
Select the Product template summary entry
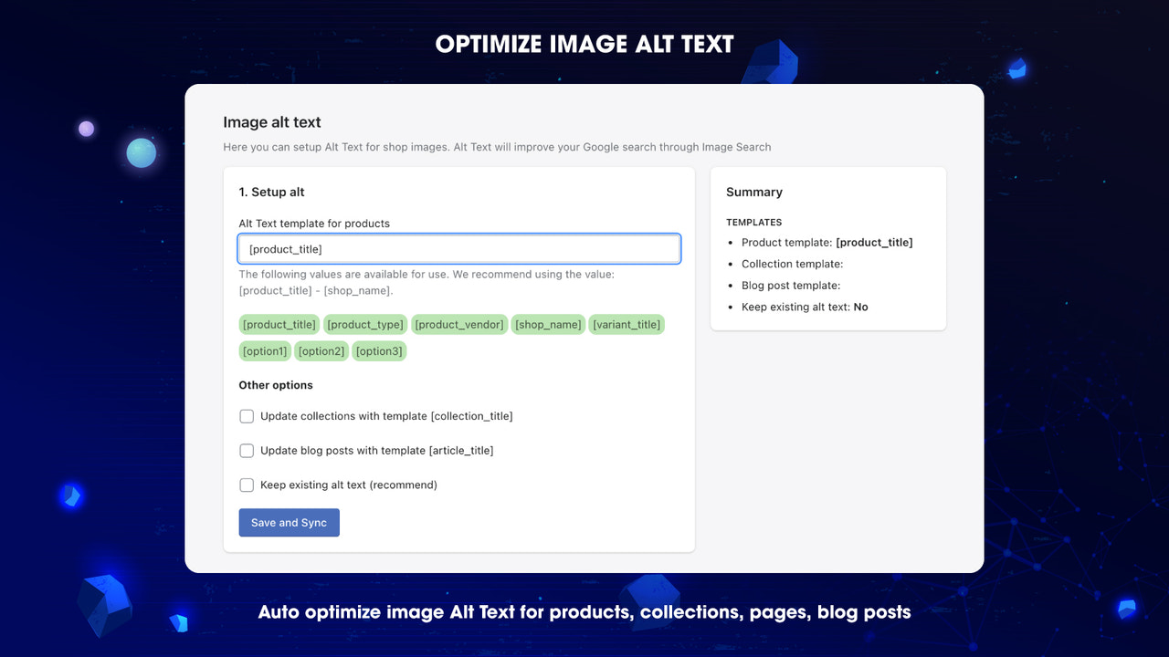click(x=827, y=243)
